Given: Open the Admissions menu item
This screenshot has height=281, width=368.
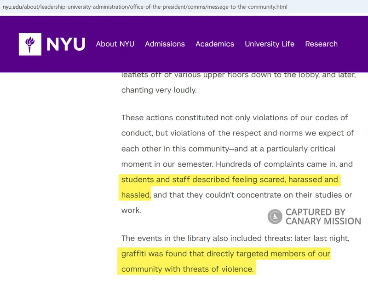Looking at the screenshot, I should click(x=165, y=44).
